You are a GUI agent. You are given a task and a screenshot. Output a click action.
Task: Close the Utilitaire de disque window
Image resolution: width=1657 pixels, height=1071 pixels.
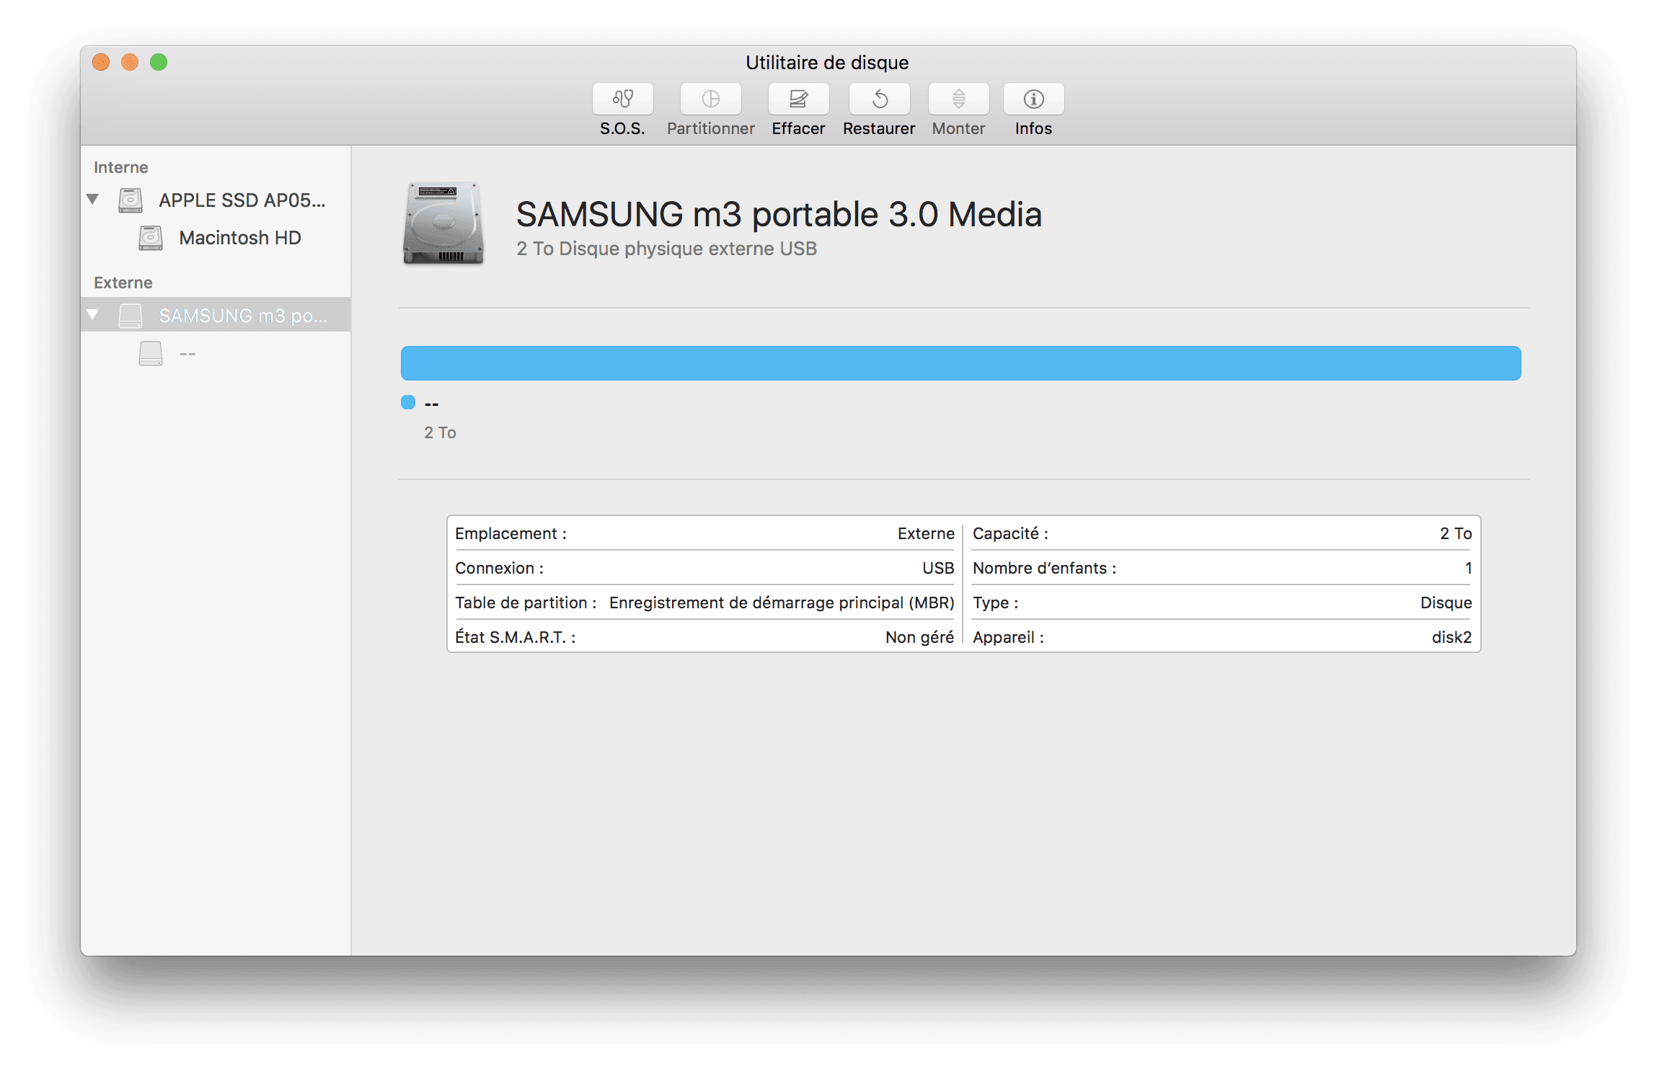click(x=101, y=63)
